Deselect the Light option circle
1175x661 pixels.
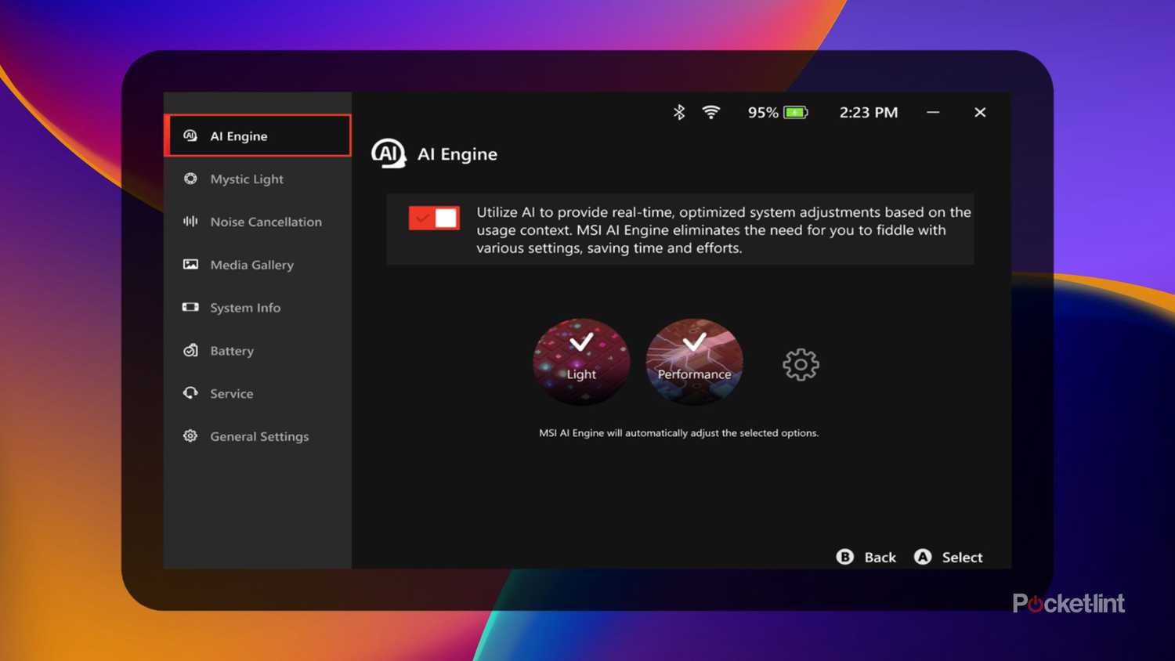pyautogui.click(x=581, y=362)
